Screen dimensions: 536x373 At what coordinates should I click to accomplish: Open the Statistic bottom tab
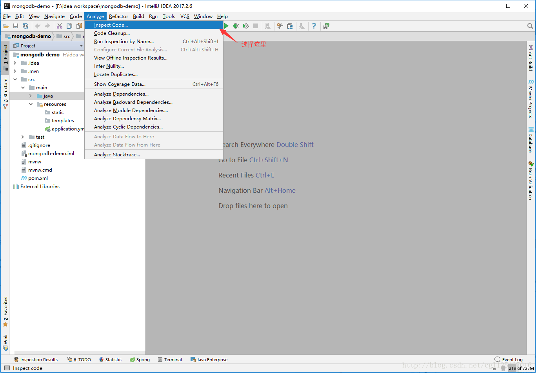click(x=110, y=360)
